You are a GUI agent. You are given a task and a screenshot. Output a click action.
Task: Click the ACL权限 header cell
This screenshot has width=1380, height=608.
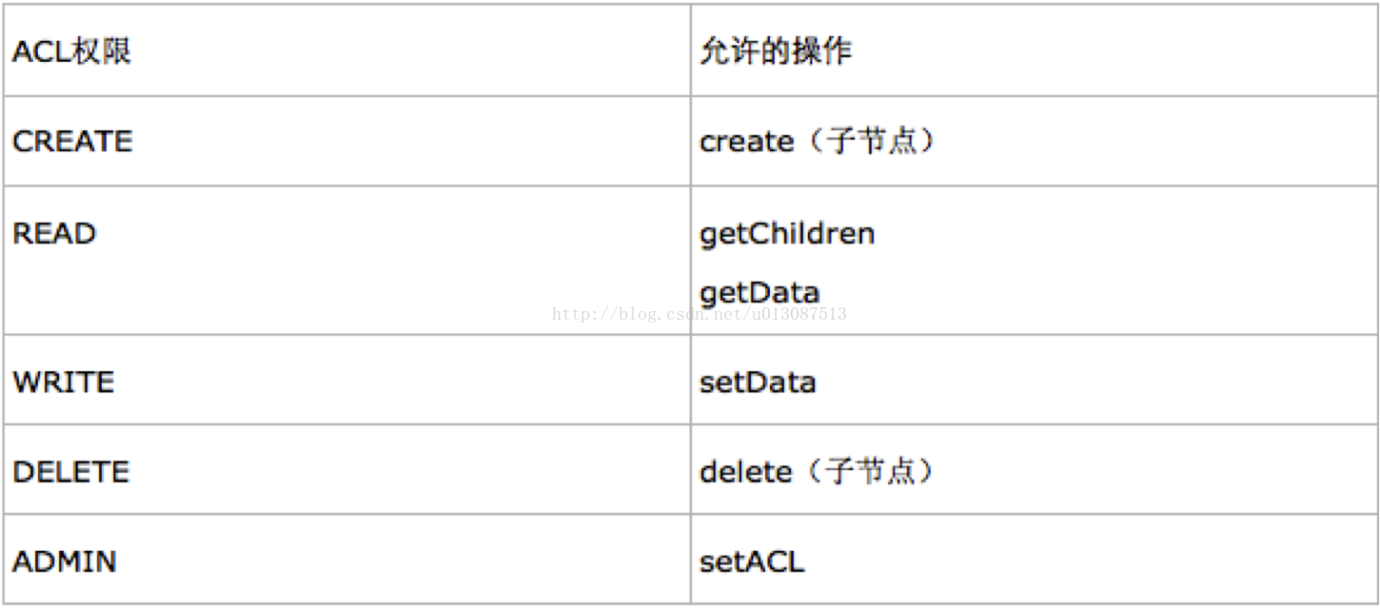coord(346,50)
